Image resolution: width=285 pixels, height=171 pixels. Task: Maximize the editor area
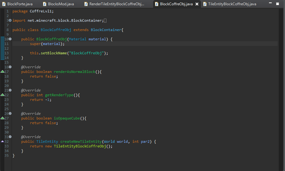277,3
